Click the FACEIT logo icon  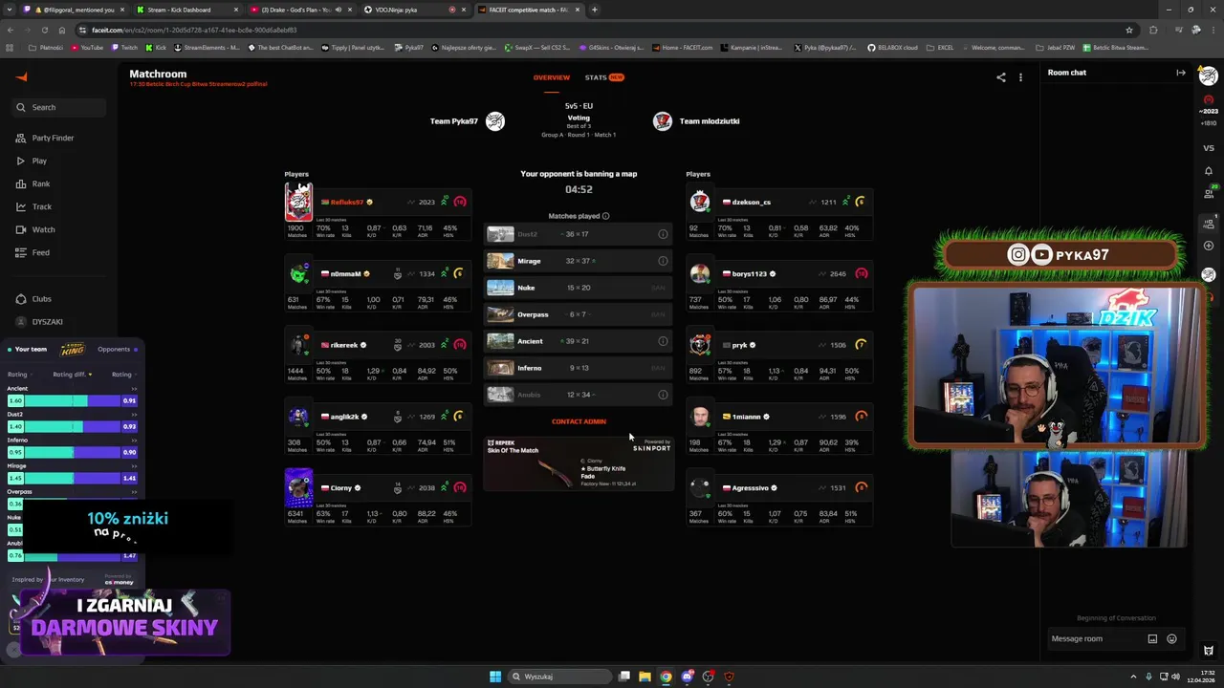point(22,77)
